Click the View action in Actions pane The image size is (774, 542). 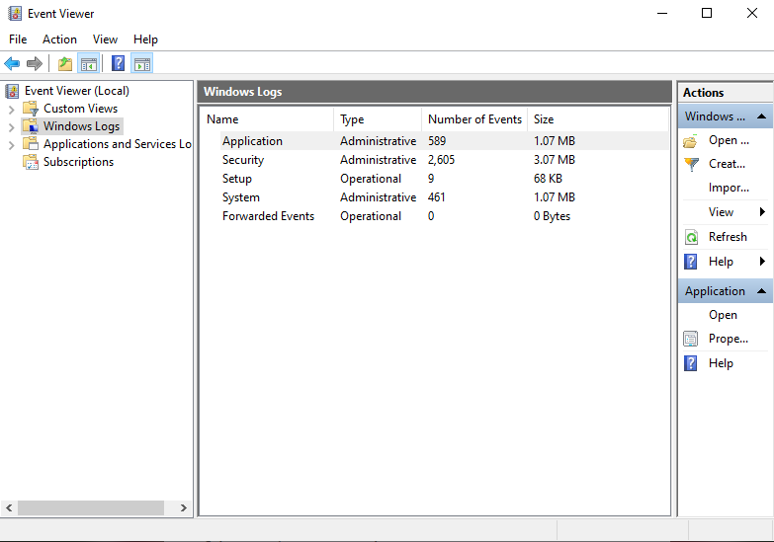721,212
